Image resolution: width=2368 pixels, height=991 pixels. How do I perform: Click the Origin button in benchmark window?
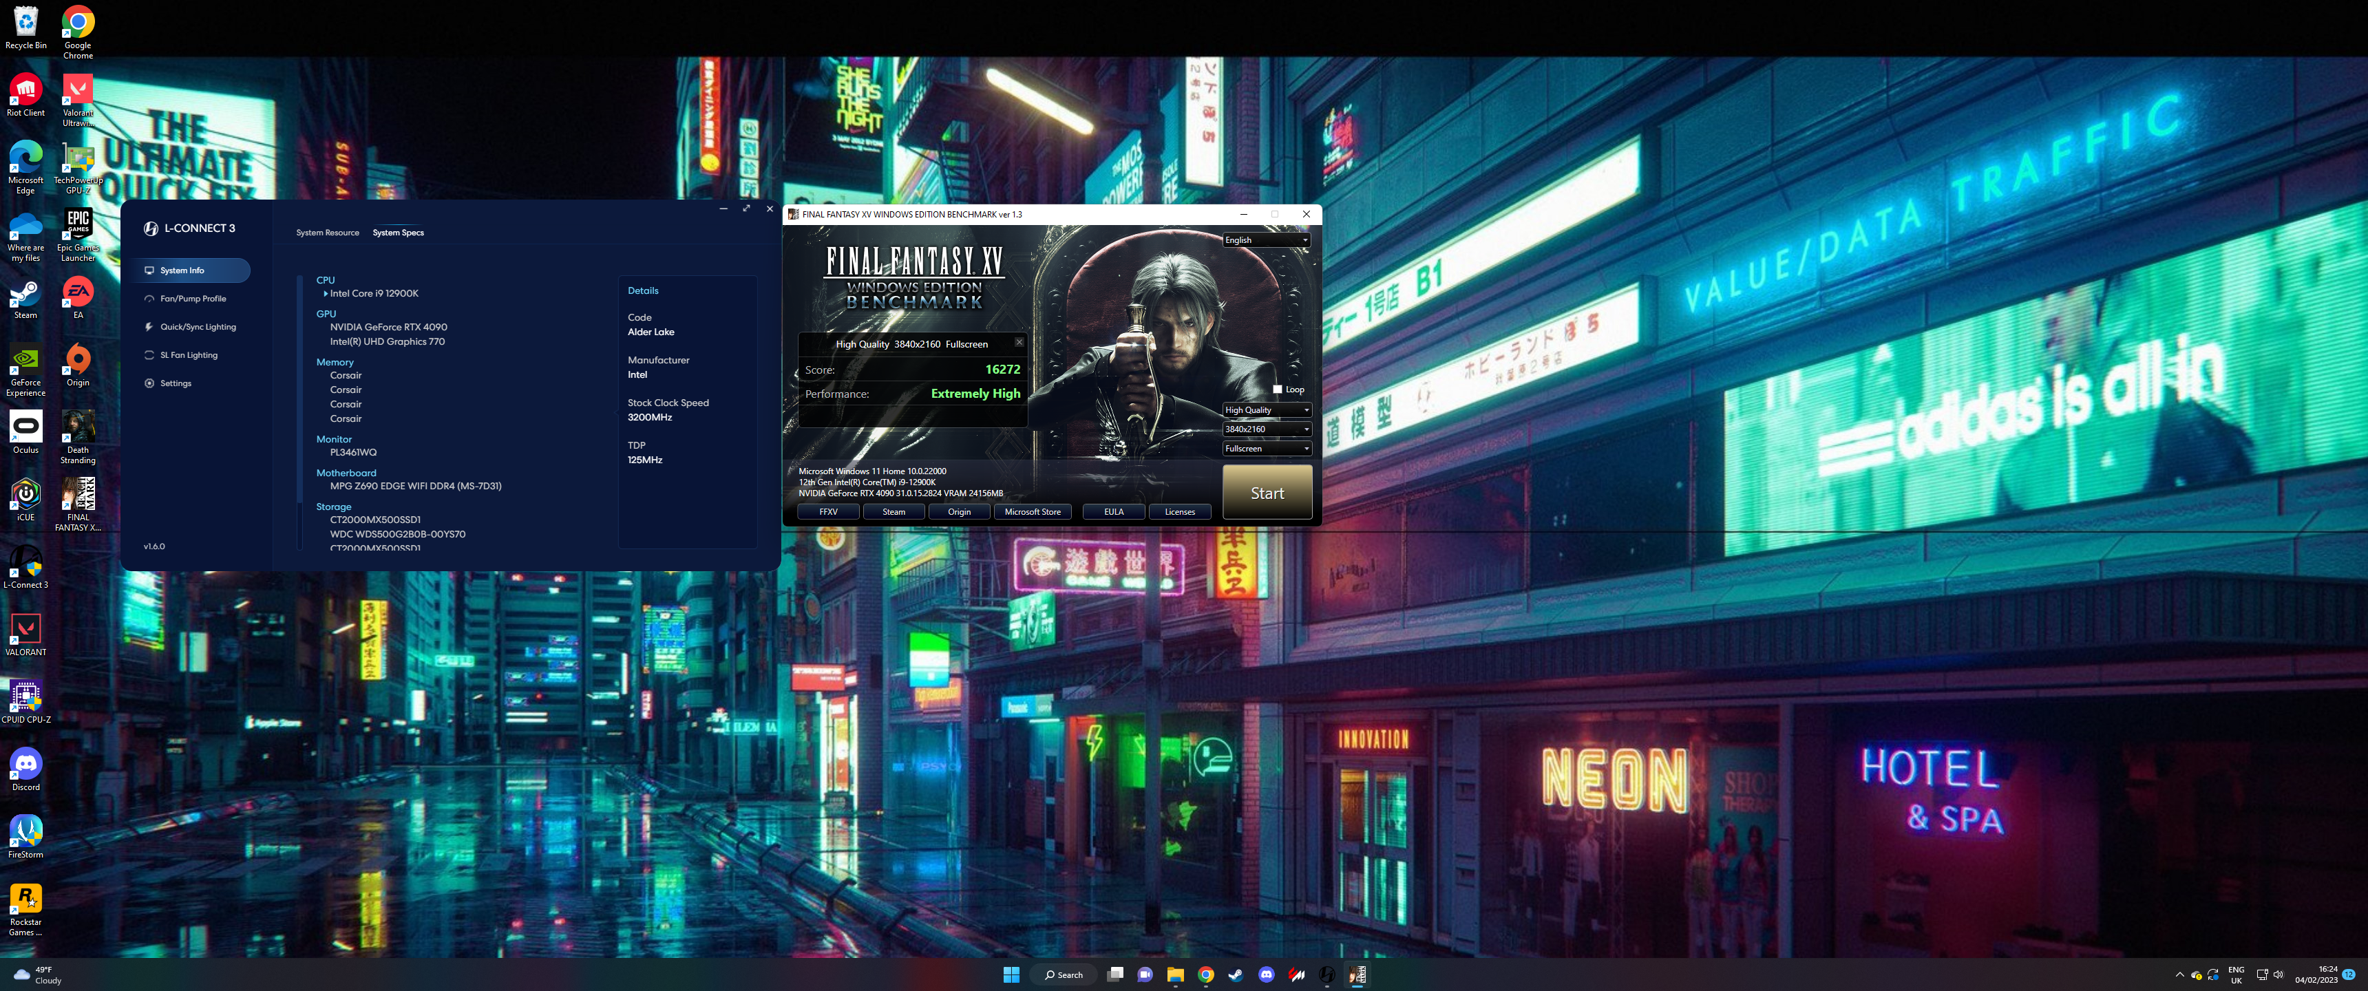pos(959,512)
